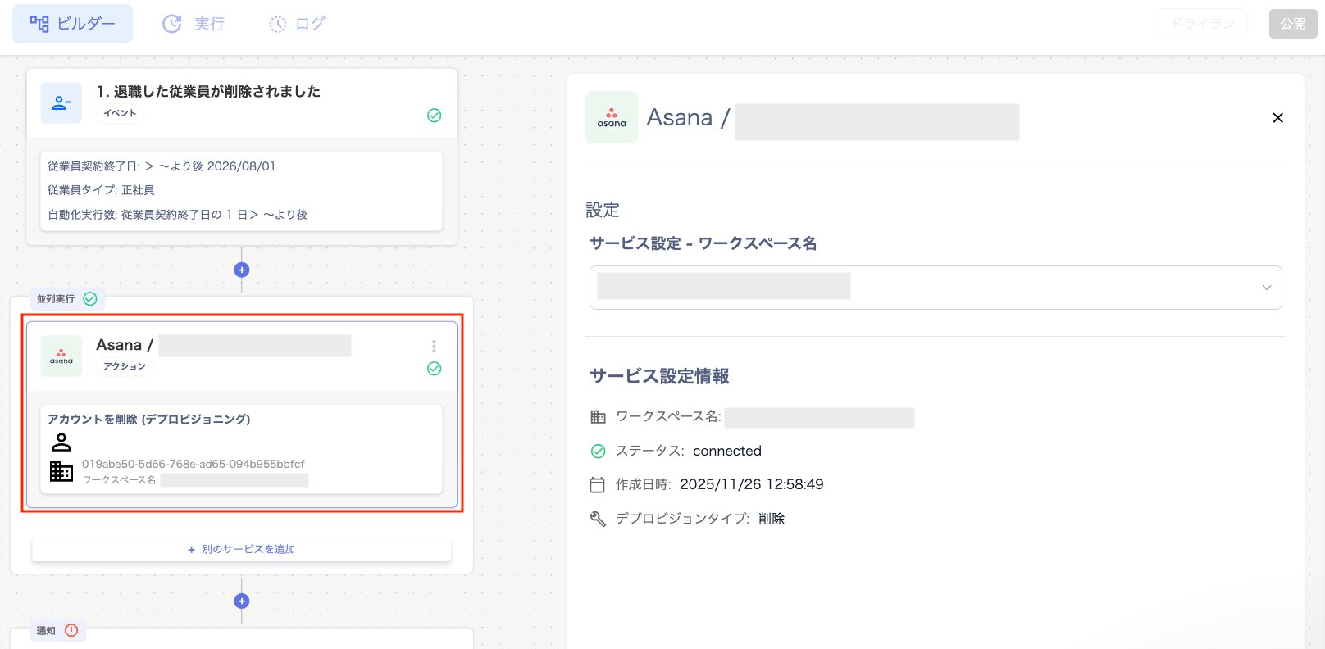Click the ステータス: connected text

click(x=689, y=452)
